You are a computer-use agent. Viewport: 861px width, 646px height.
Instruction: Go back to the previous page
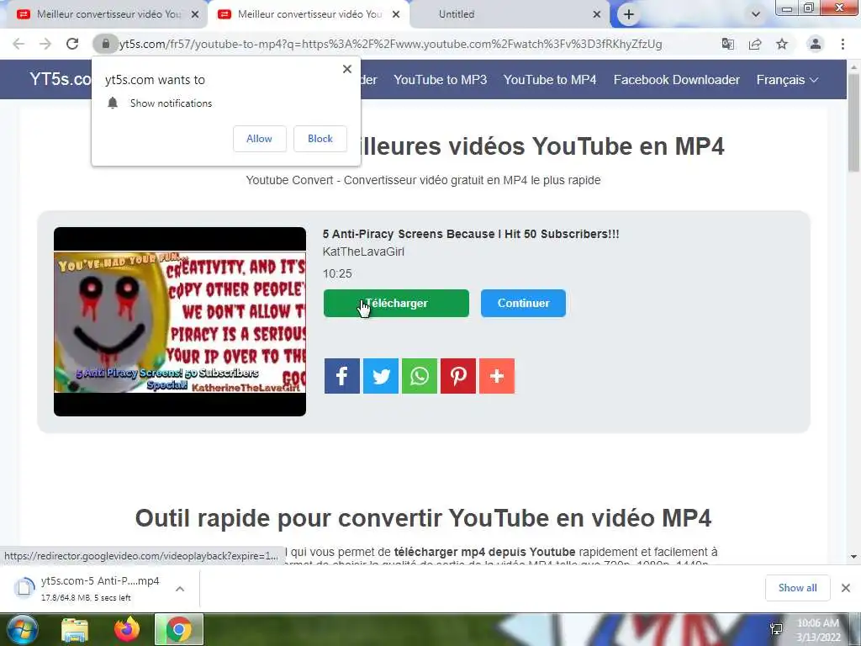(18, 44)
